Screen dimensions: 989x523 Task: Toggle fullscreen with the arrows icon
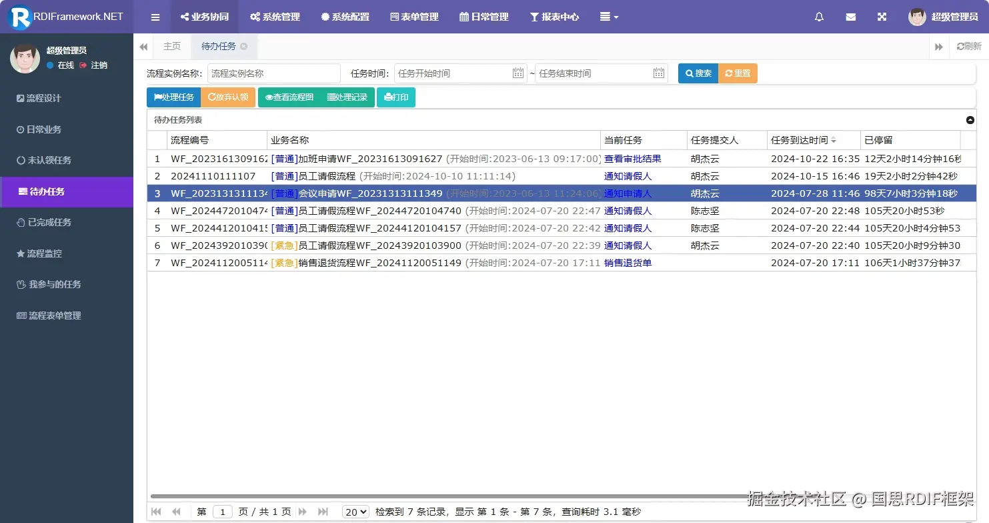click(882, 17)
